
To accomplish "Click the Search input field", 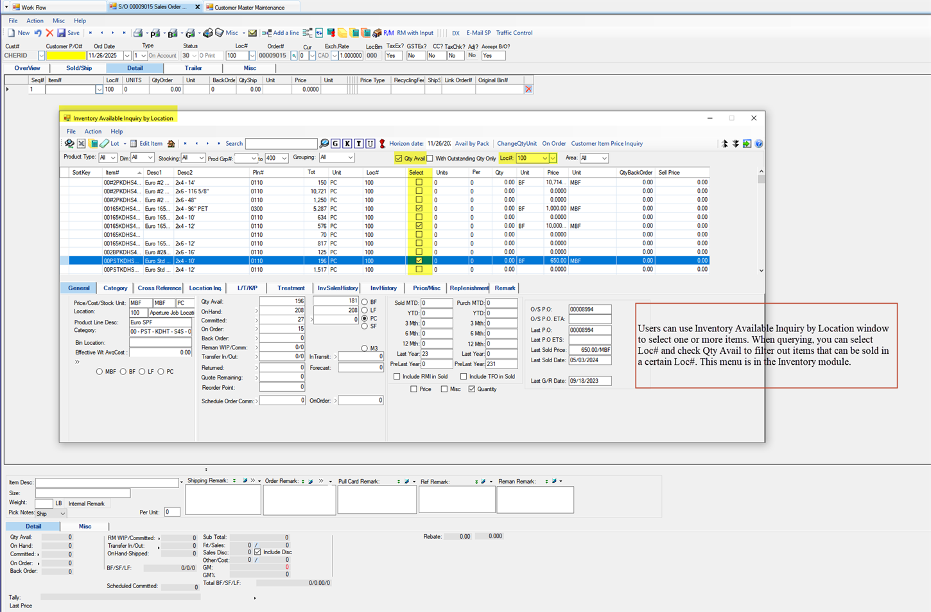I will [281, 144].
